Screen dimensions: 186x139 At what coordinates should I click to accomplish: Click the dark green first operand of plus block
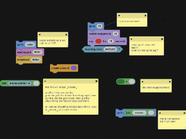pos(121,81)
